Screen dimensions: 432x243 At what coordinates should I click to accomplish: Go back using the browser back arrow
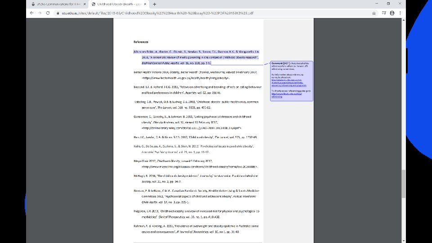click(31, 13)
